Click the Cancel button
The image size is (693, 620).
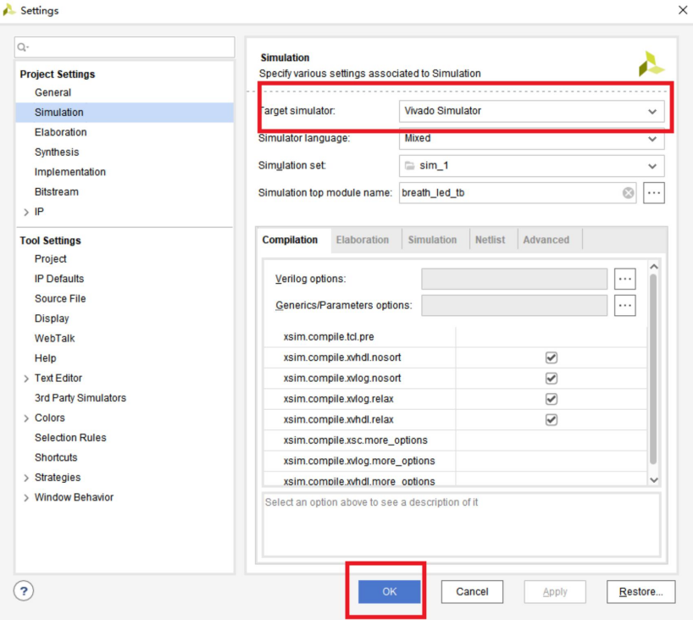point(472,591)
